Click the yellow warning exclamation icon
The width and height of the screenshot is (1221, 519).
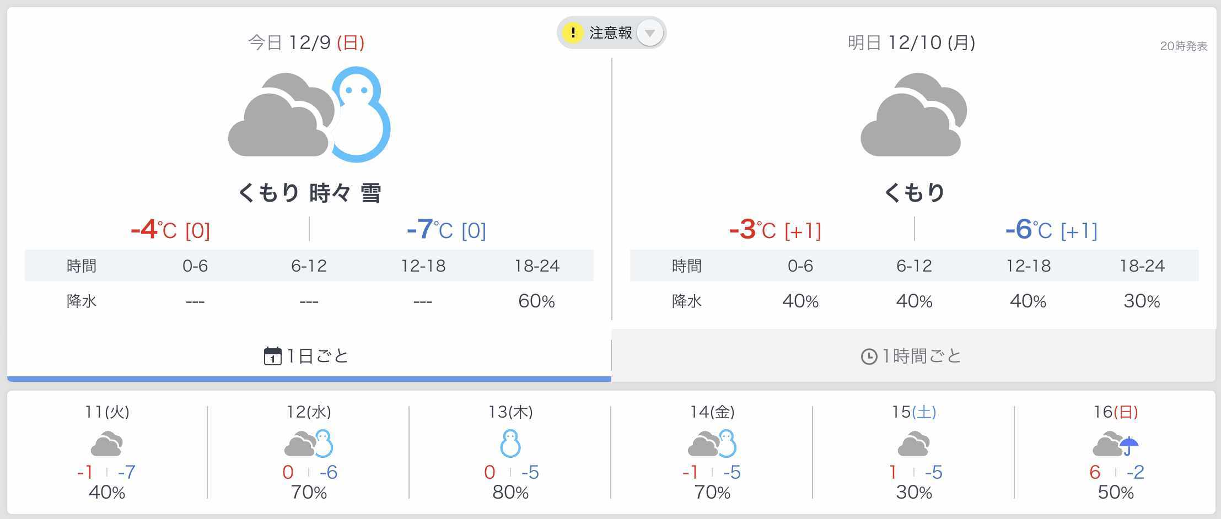coord(573,33)
